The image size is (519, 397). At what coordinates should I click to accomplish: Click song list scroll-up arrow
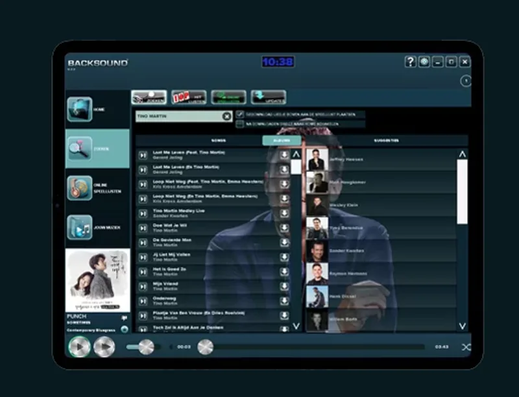click(x=296, y=154)
